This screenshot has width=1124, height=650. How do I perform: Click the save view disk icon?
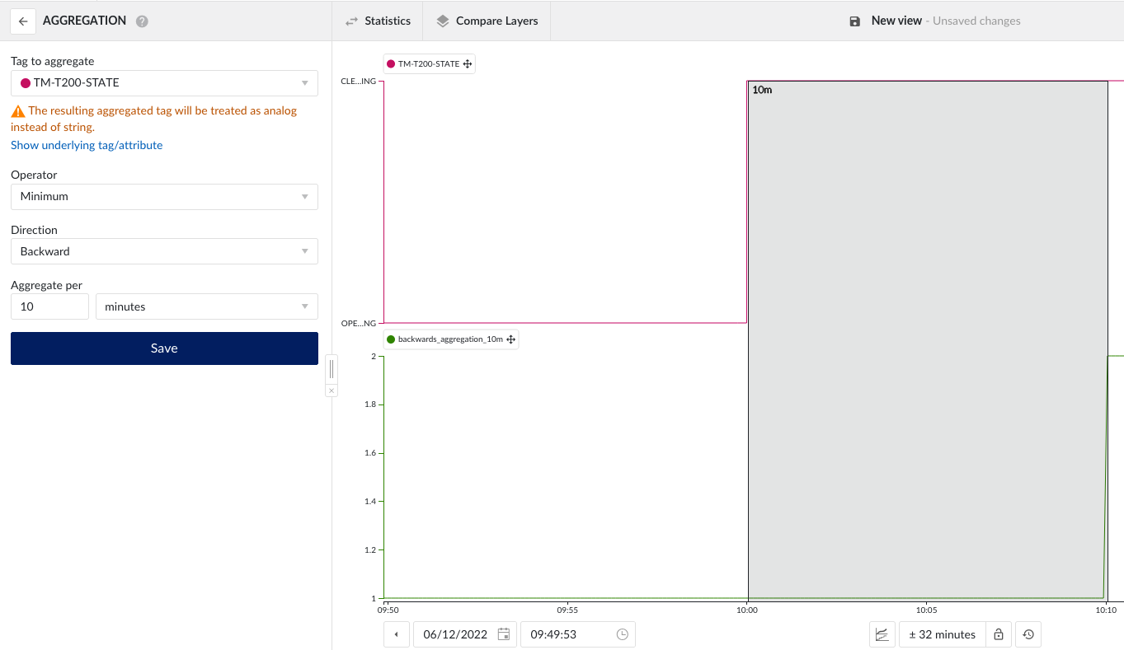point(855,21)
